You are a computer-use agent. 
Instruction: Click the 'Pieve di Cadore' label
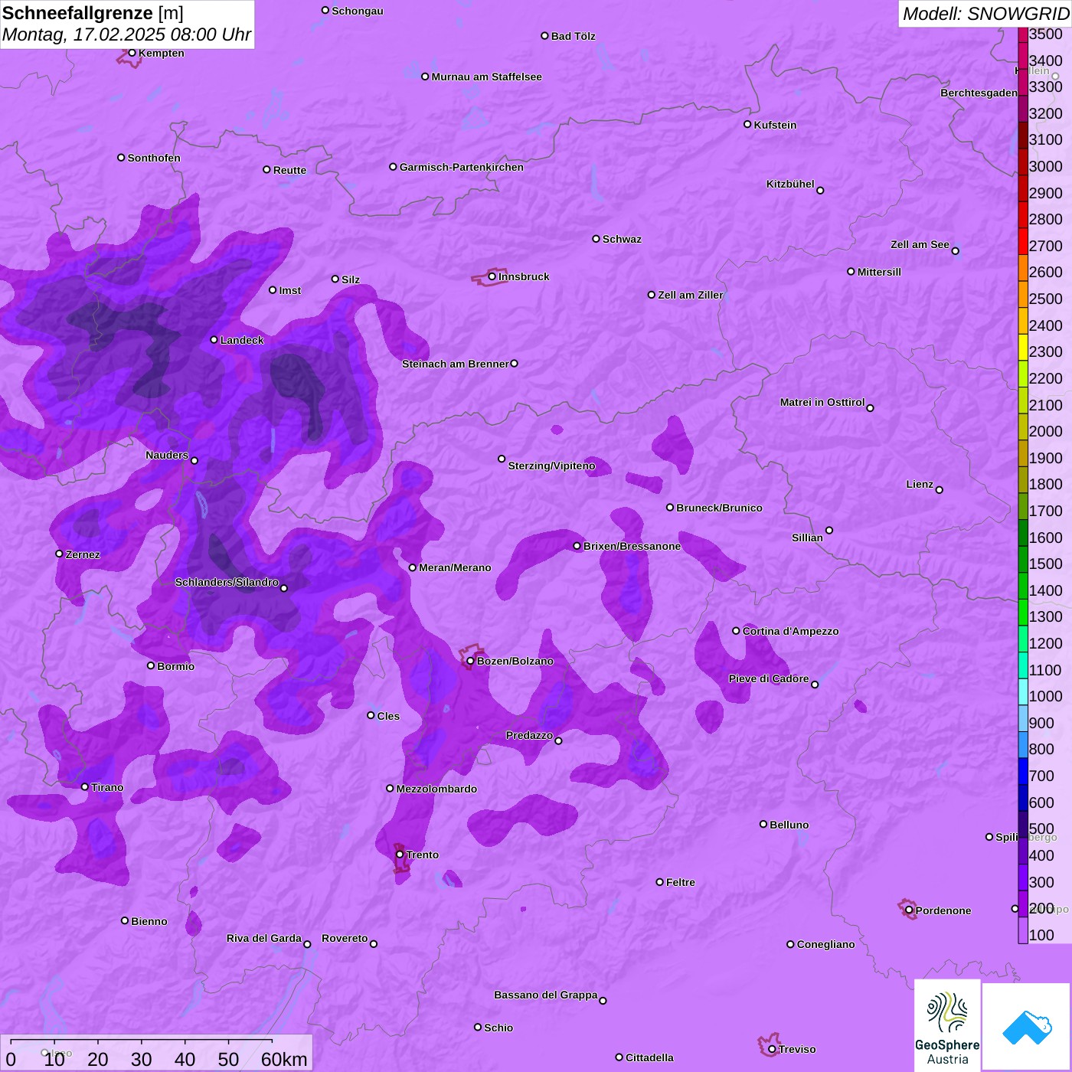pyautogui.click(x=769, y=678)
